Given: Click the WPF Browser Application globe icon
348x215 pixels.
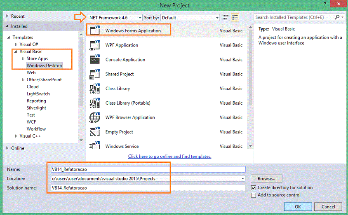Looking at the screenshot, I should [95, 117].
